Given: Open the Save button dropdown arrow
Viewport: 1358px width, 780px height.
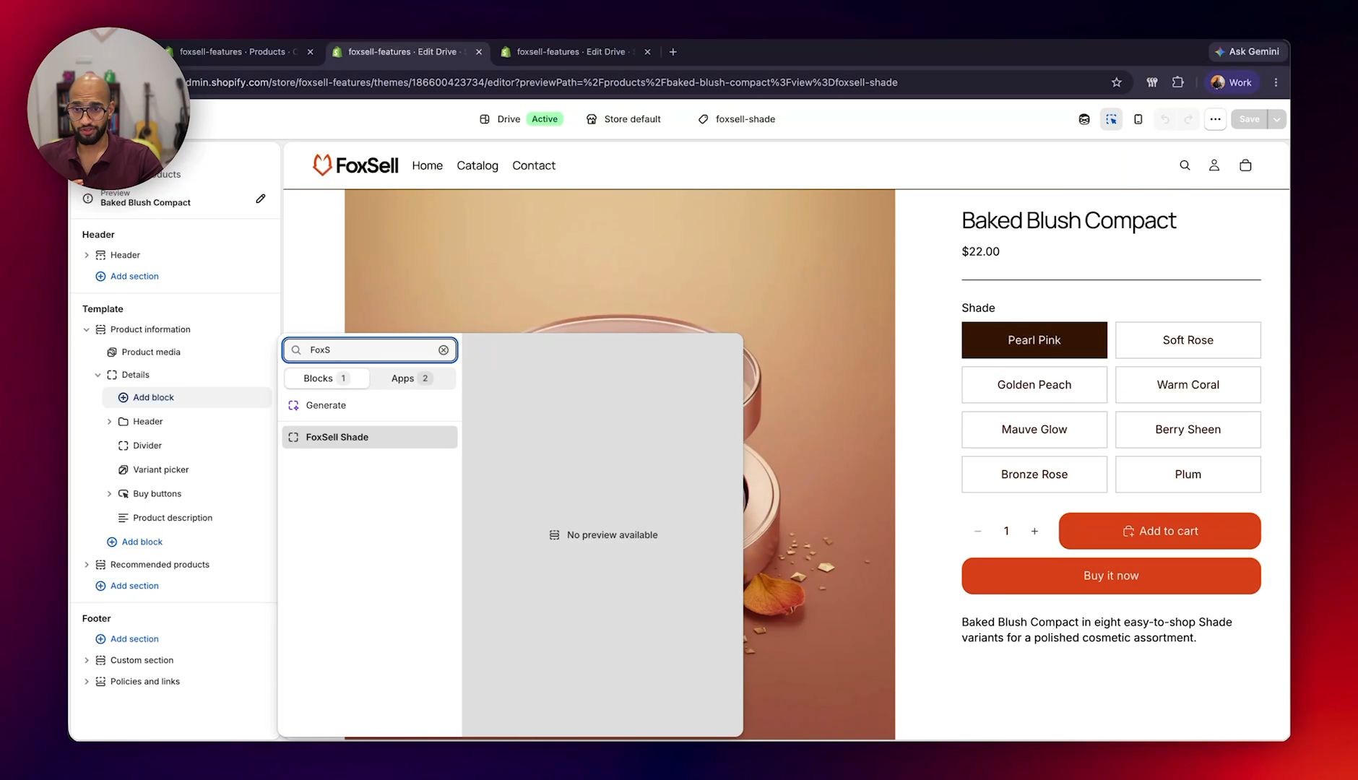Looking at the screenshot, I should 1277,119.
